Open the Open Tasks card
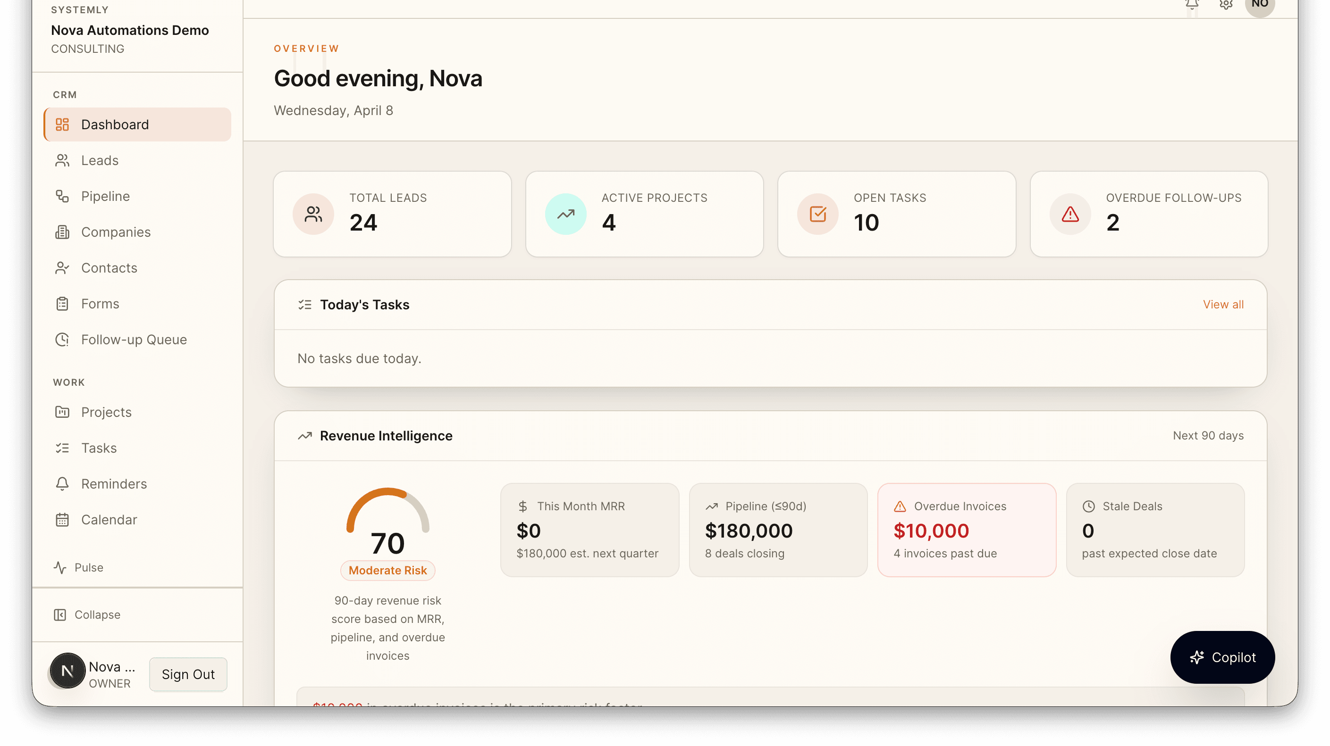The width and height of the screenshot is (1330, 746). pos(896,214)
